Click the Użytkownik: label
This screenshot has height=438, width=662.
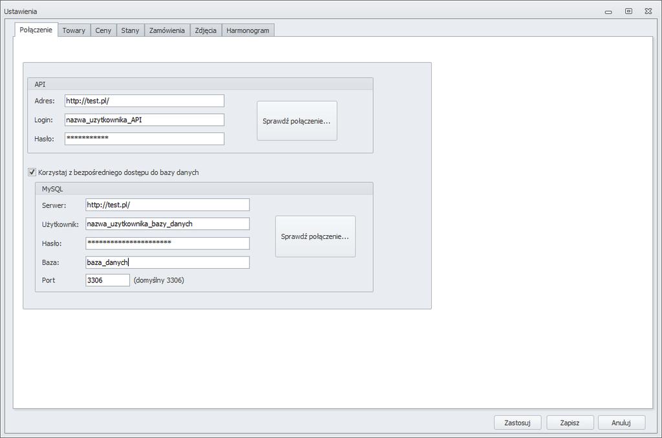pyautogui.click(x=60, y=224)
